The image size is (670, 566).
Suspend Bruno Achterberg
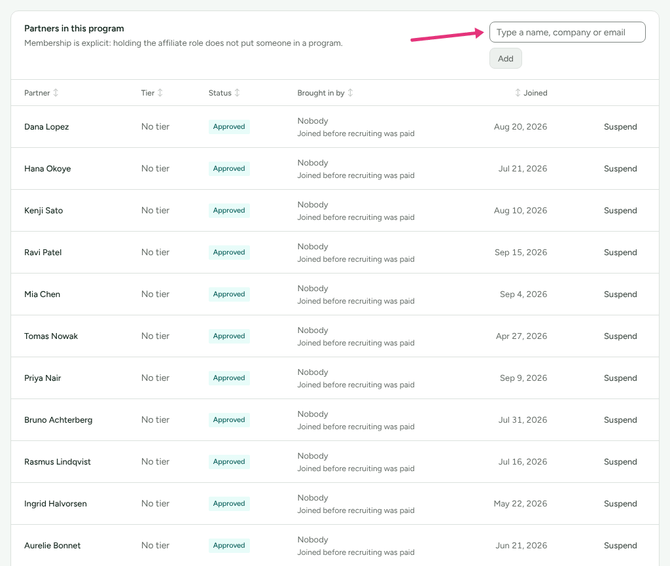pyautogui.click(x=620, y=420)
